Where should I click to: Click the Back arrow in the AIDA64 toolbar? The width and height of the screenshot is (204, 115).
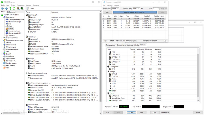coord(2,9)
